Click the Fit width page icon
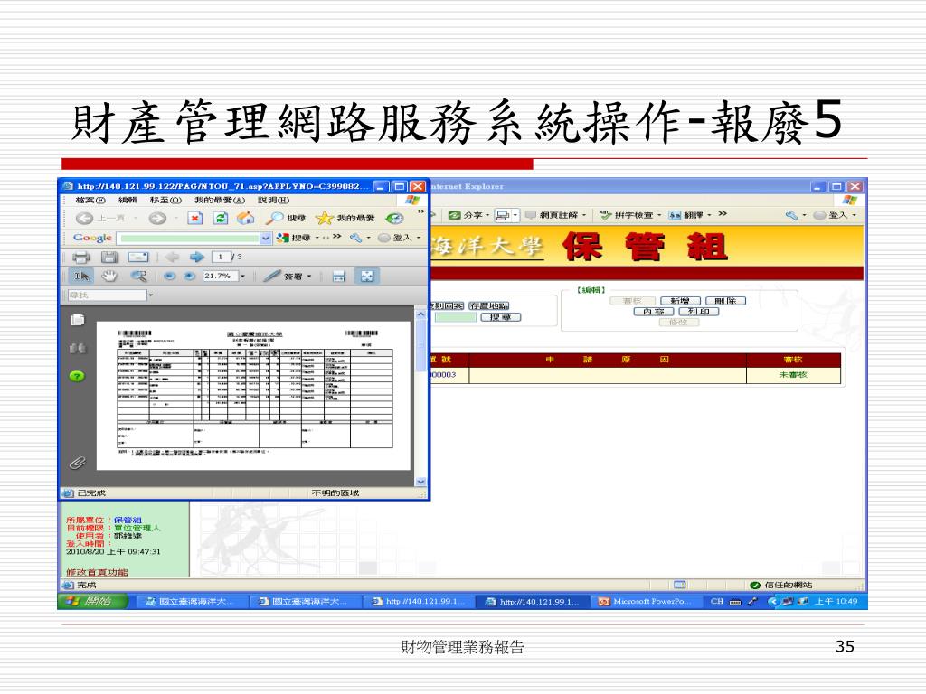The width and height of the screenshot is (926, 694). click(x=338, y=277)
